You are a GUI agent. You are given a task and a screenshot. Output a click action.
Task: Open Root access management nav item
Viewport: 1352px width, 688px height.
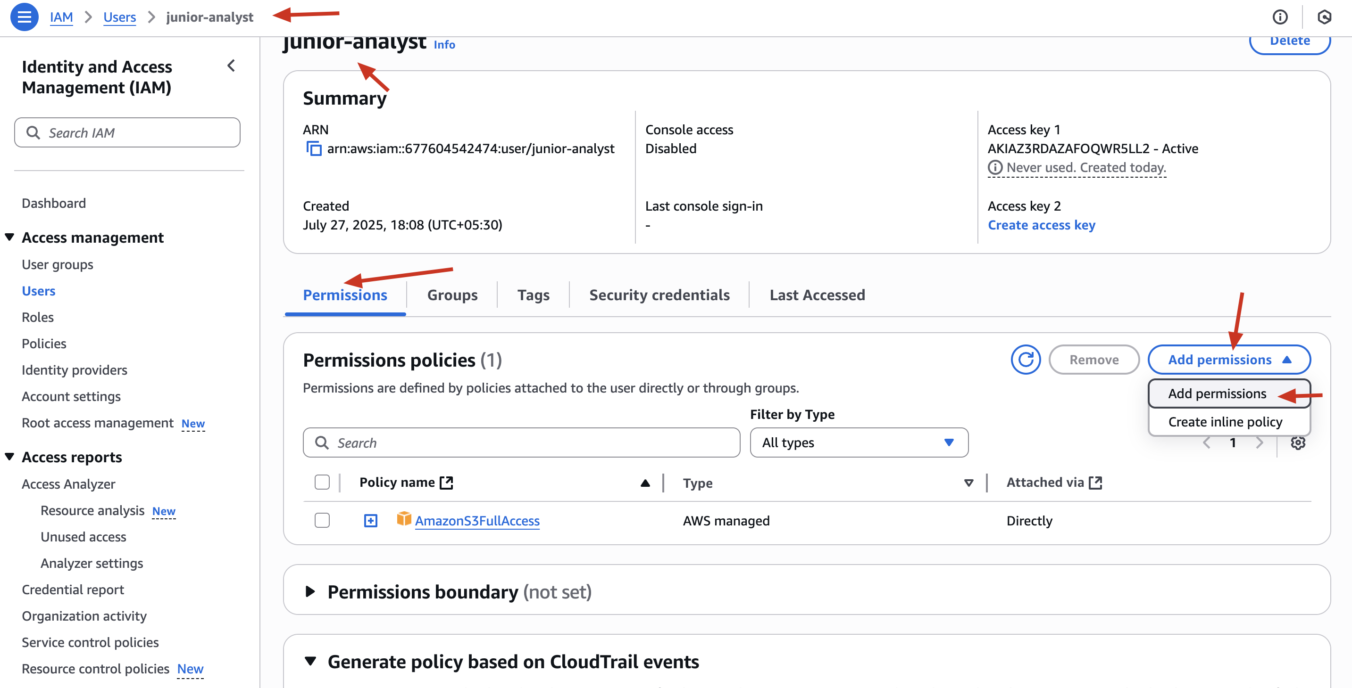(97, 423)
